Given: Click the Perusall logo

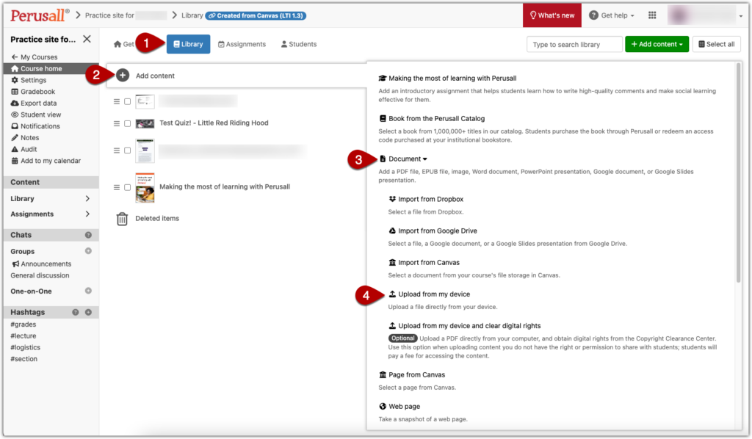Looking at the screenshot, I should click(40, 15).
